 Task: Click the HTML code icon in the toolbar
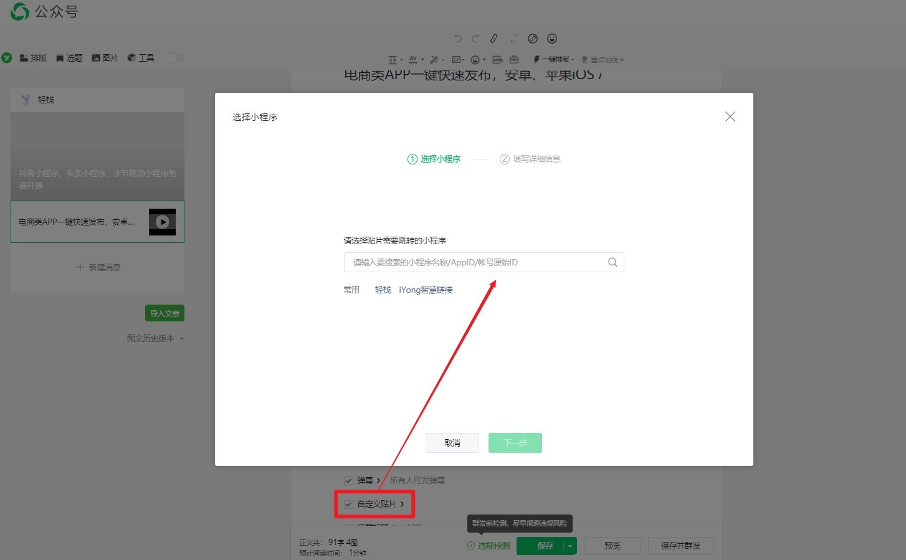pos(497,59)
